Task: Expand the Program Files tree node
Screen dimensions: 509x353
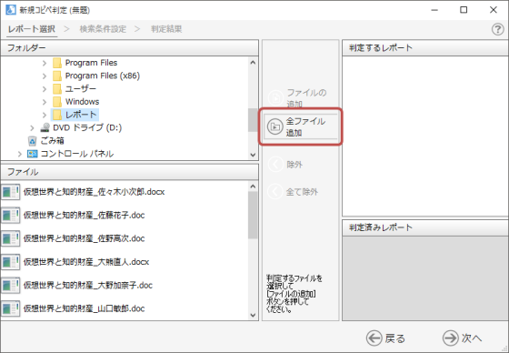Action: click(45, 63)
